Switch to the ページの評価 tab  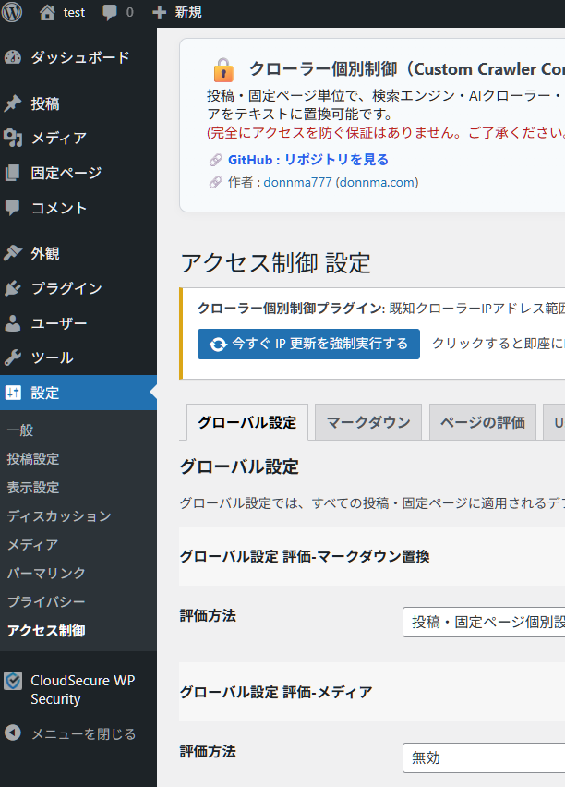(482, 422)
